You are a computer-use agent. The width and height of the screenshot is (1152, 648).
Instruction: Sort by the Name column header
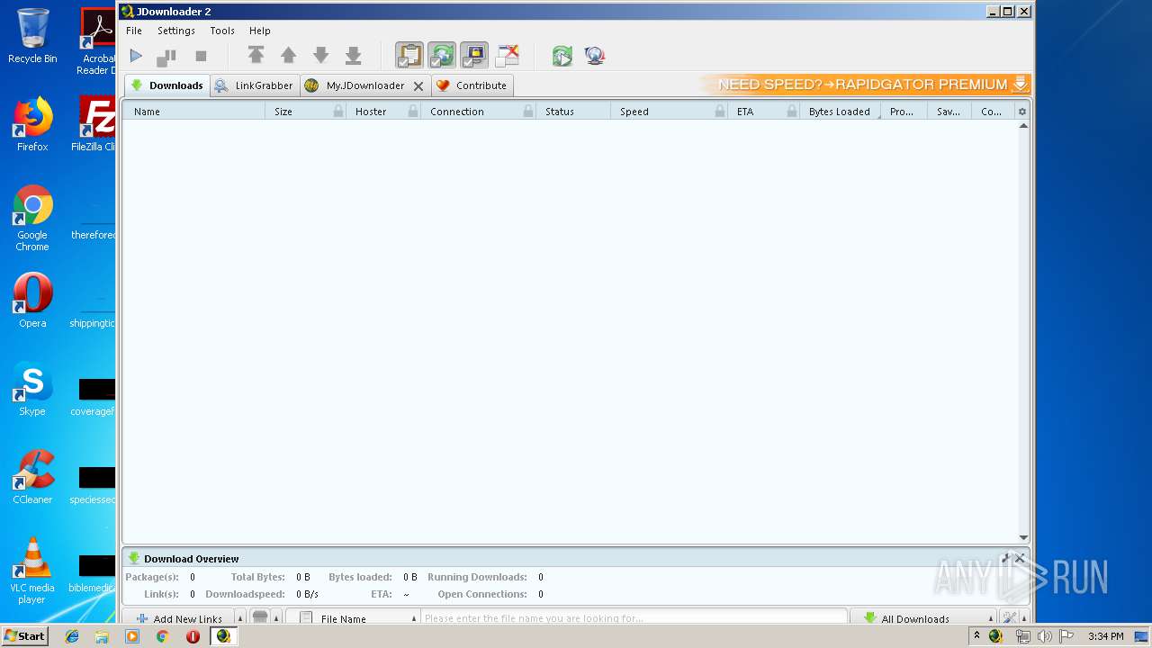pyautogui.click(x=193, y=112)
